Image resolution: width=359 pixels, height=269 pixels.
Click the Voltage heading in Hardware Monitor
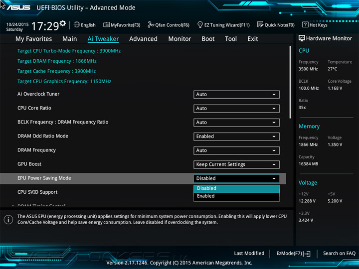point(308,183)
